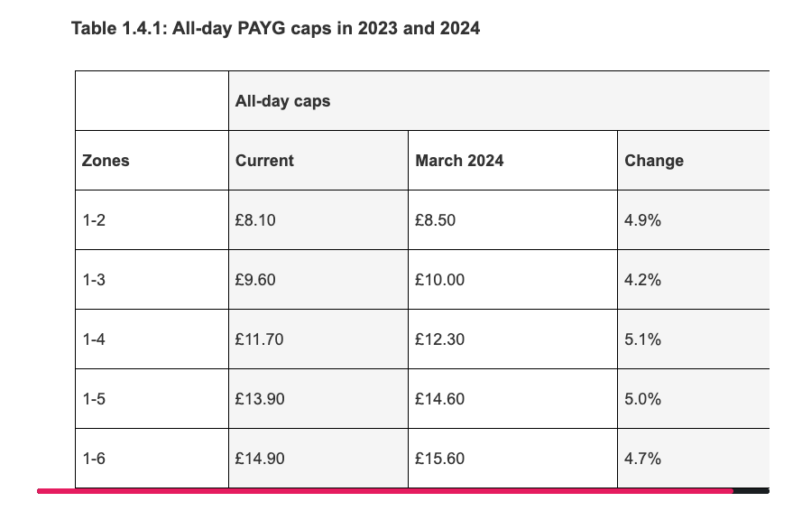
Task: Click the March 2024 column header
Action: pyautogui.click(x=513, y=161)
